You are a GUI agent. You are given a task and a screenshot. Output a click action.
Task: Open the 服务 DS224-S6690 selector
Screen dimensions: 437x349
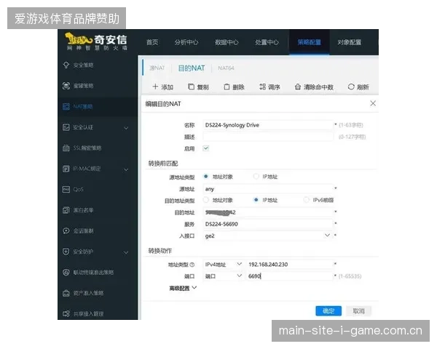(268, 224)
